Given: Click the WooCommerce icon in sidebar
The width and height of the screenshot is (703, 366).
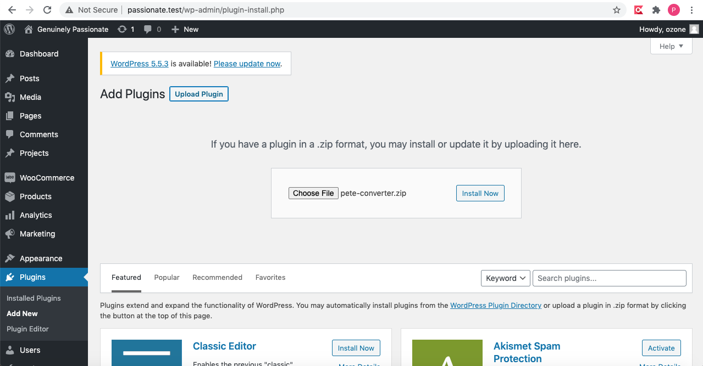Looking at the screenshot, I should [10, 178].
